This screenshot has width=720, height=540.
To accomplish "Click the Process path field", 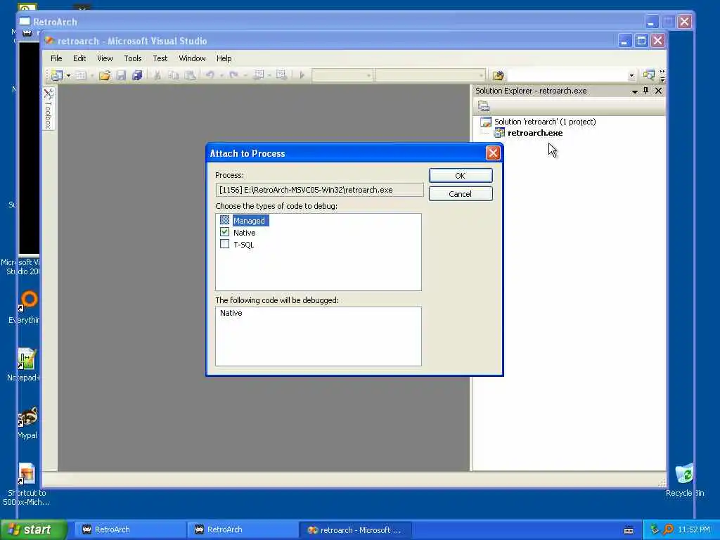I will point(319,190).
